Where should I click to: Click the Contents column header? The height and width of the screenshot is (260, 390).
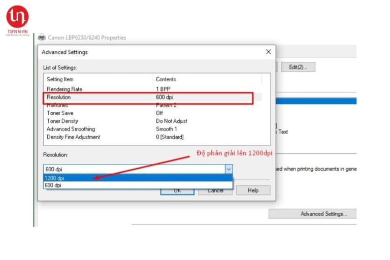click(207, 79)
